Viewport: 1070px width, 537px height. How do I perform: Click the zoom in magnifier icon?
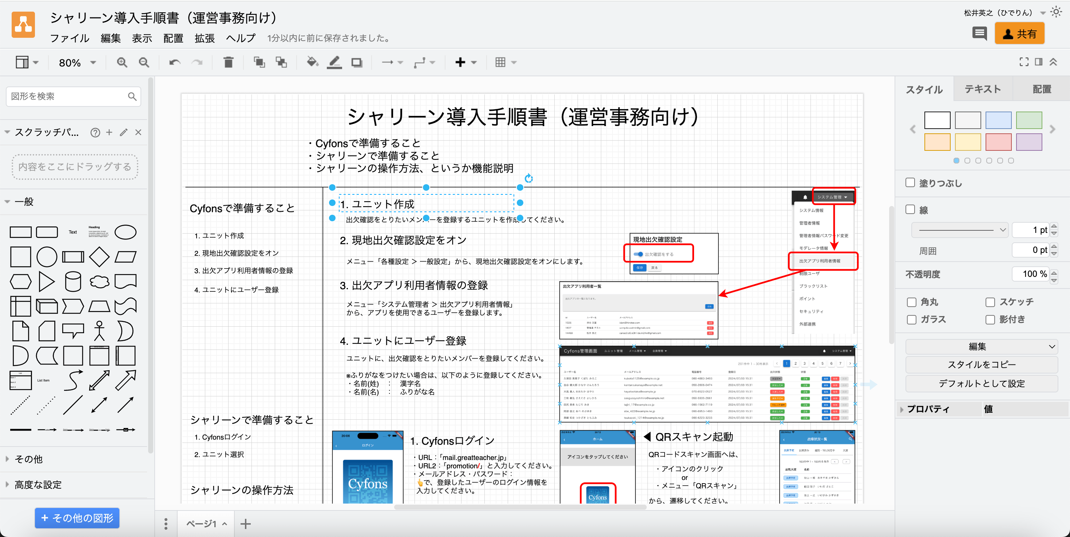(122, 62)
